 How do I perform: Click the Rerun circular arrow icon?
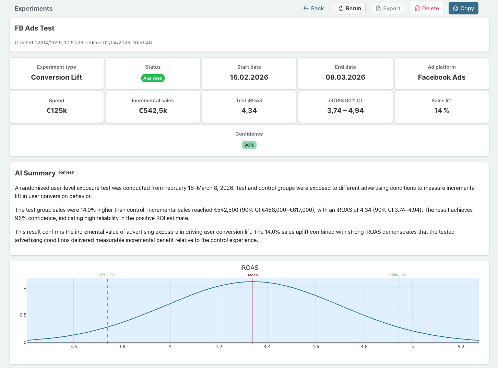pos(341,9)
